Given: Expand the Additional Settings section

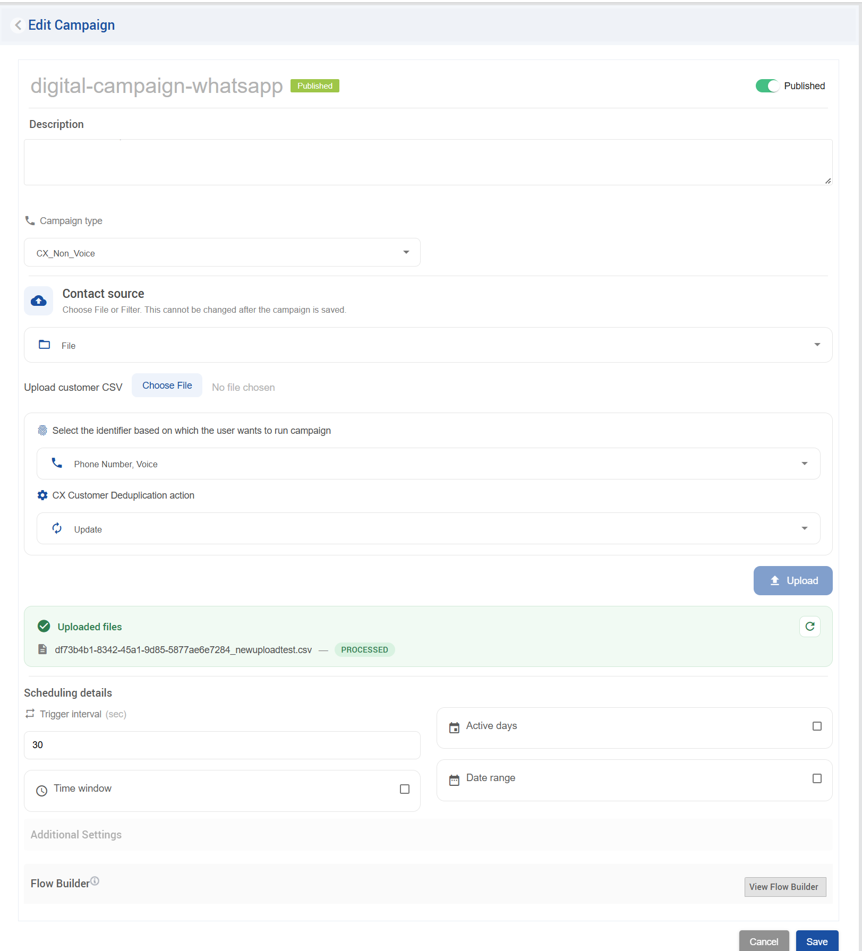Looking at the screenshot, I should click(x=428, y=835).
